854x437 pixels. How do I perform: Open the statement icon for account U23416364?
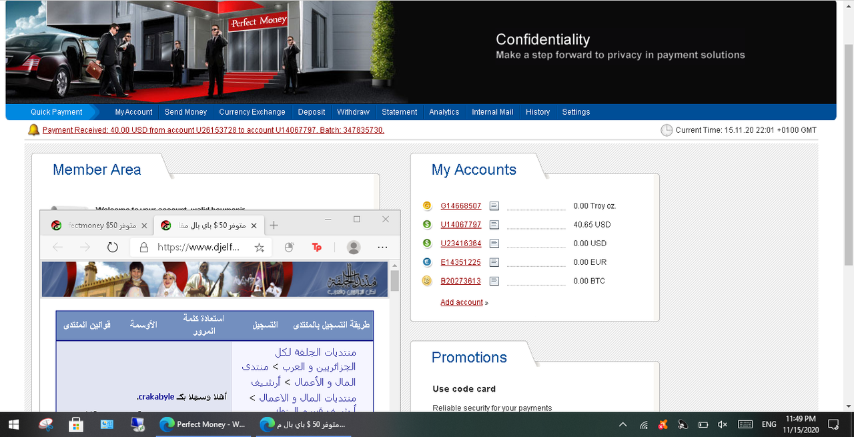494,244
